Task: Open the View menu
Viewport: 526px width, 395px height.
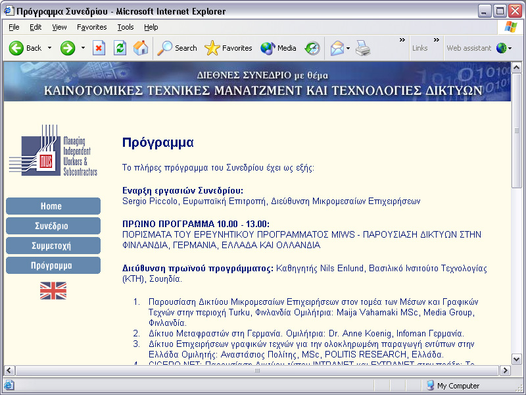Action: pos(59,27)
